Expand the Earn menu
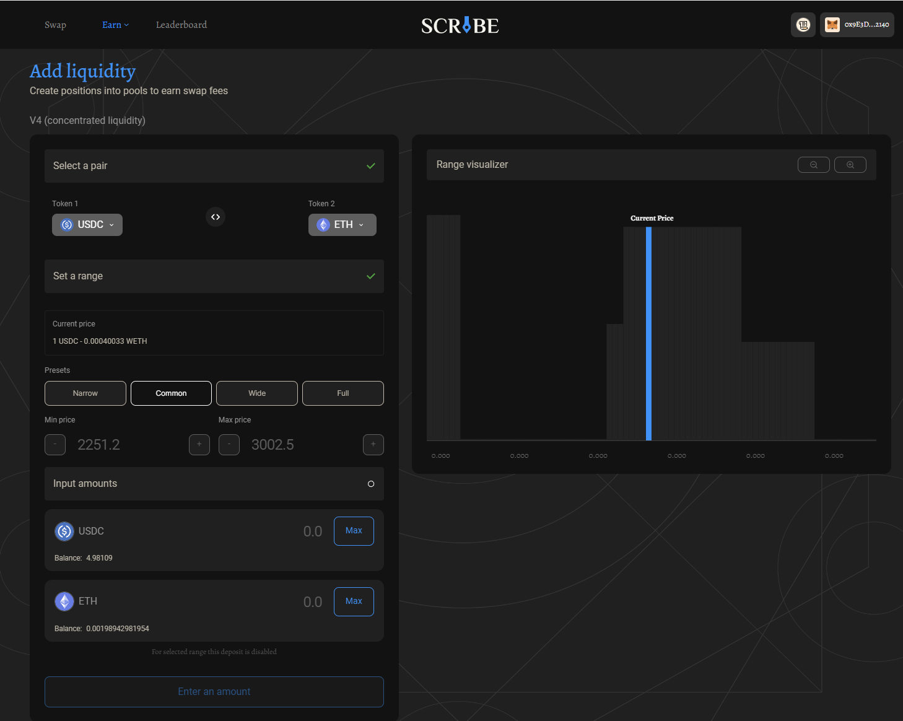903x721 pixels. coord(115,25)
